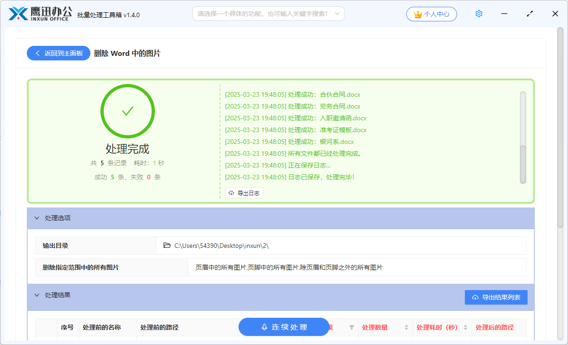
Task: Click the bell icon on 连续处理
Action: tap(264, 327)
